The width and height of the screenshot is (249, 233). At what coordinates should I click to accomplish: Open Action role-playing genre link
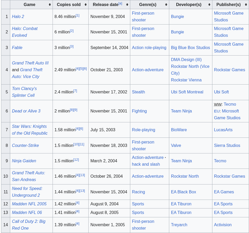click(x=149, y=47)
